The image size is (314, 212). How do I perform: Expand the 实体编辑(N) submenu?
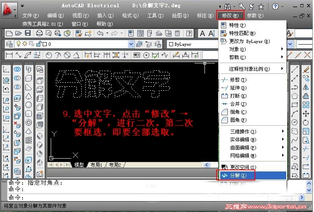point(253,139)
